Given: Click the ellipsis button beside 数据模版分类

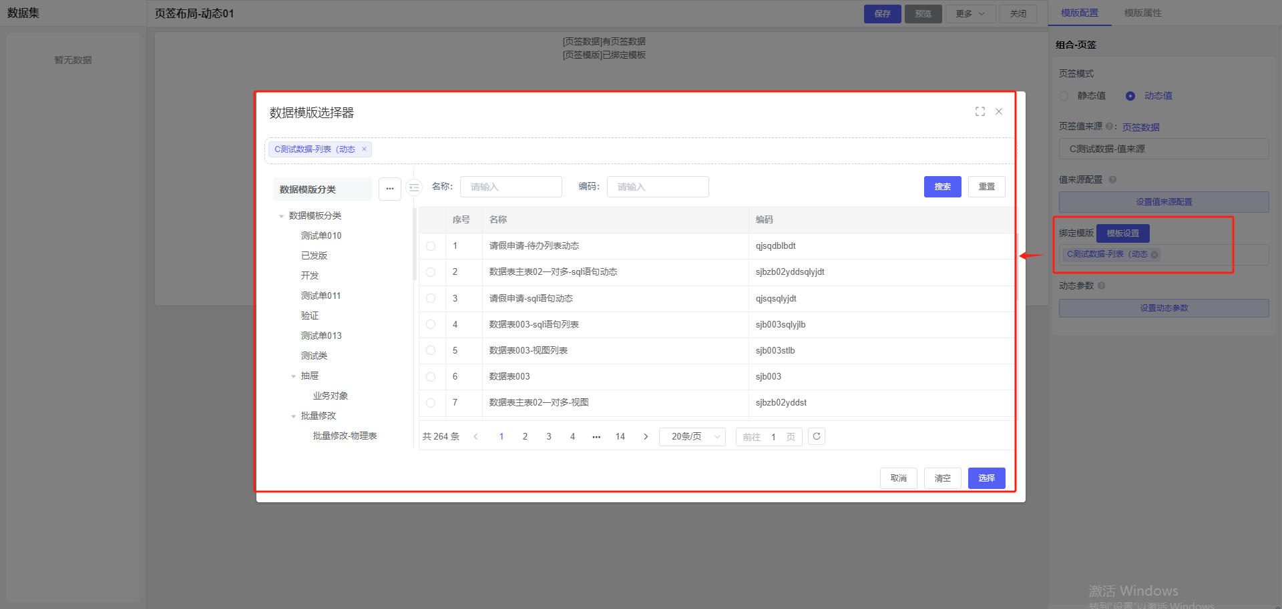Looking at the screenshot, I should click(390, 189).
